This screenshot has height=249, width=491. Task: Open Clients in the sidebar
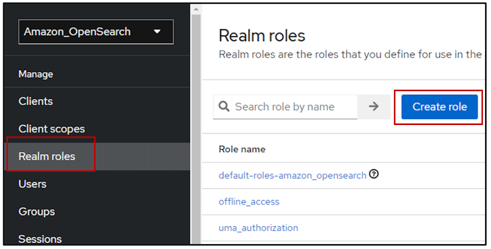pos(35,101)
